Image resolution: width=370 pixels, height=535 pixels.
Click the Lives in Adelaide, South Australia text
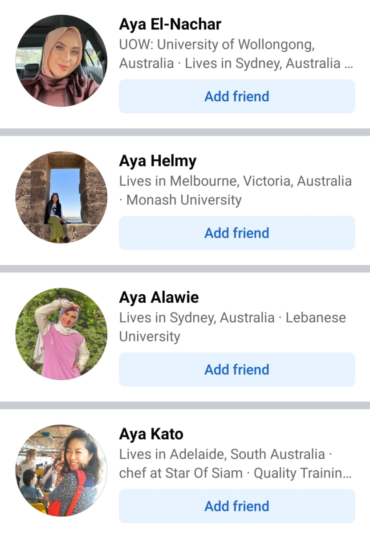pos(222,454)
